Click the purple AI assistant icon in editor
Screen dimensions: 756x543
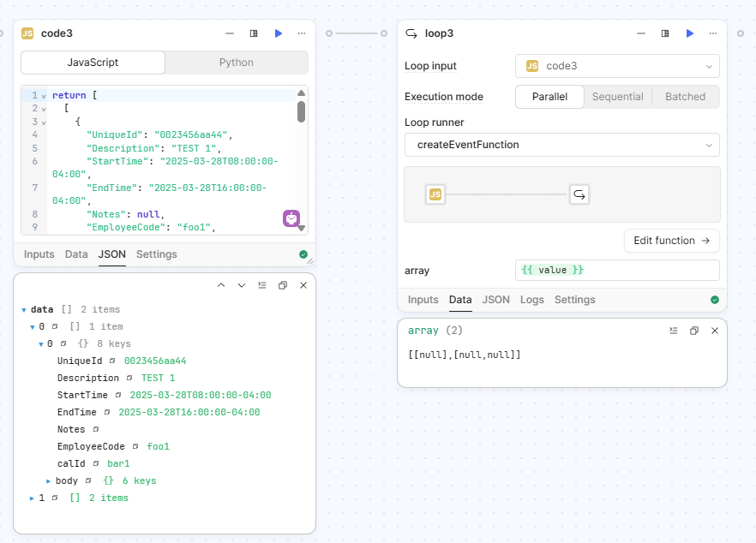pos(291,218)
